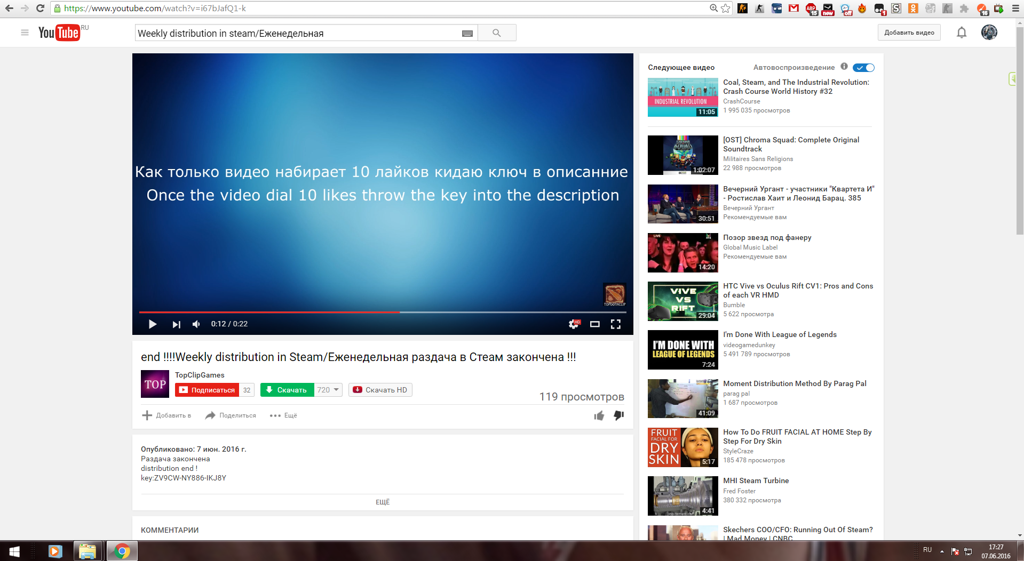Subscribe with the Подписаться button
1024x561 pixels.
[x=207, y=390]
